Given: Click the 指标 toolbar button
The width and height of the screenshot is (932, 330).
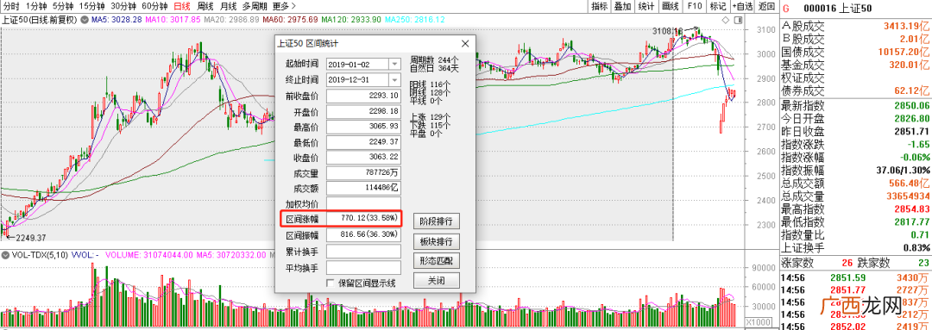Looking at the screenshot, I should click(x=600, y=7).
